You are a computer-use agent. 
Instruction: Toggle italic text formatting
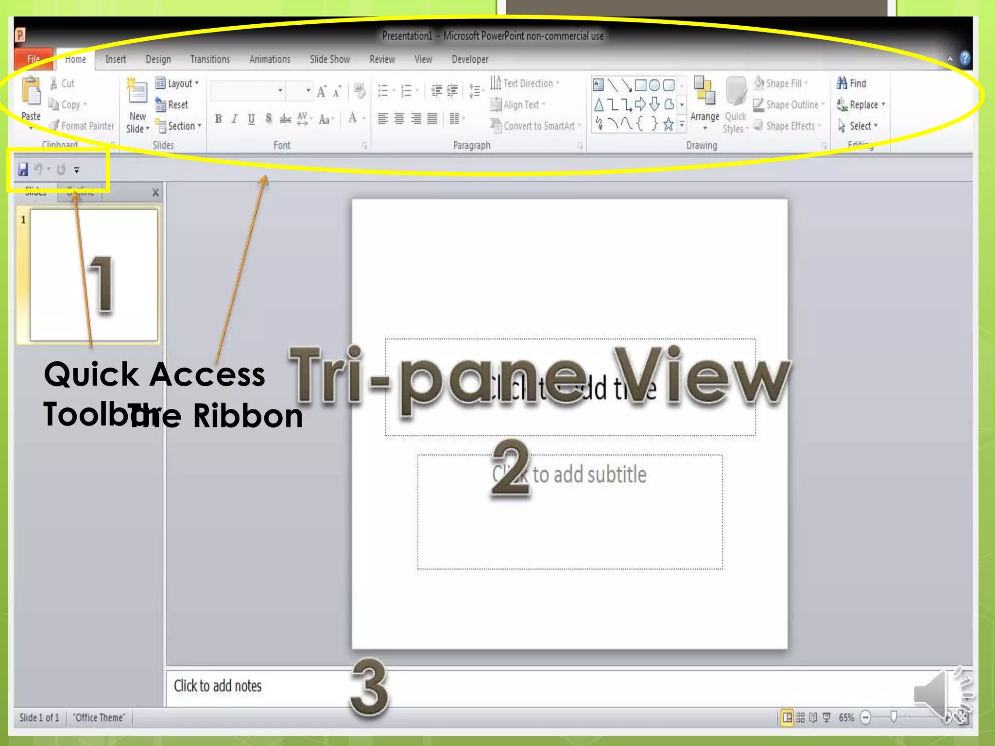point(235,119)
